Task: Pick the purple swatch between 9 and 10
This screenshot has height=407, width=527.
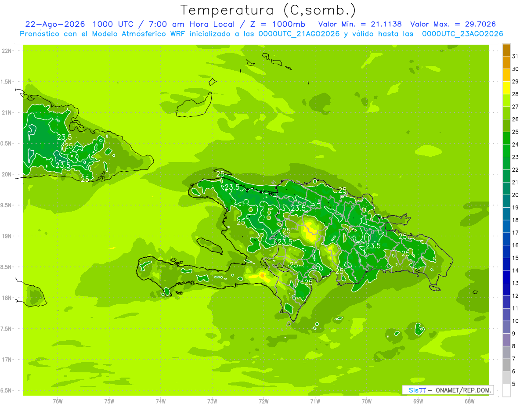Action: point(506,327)
